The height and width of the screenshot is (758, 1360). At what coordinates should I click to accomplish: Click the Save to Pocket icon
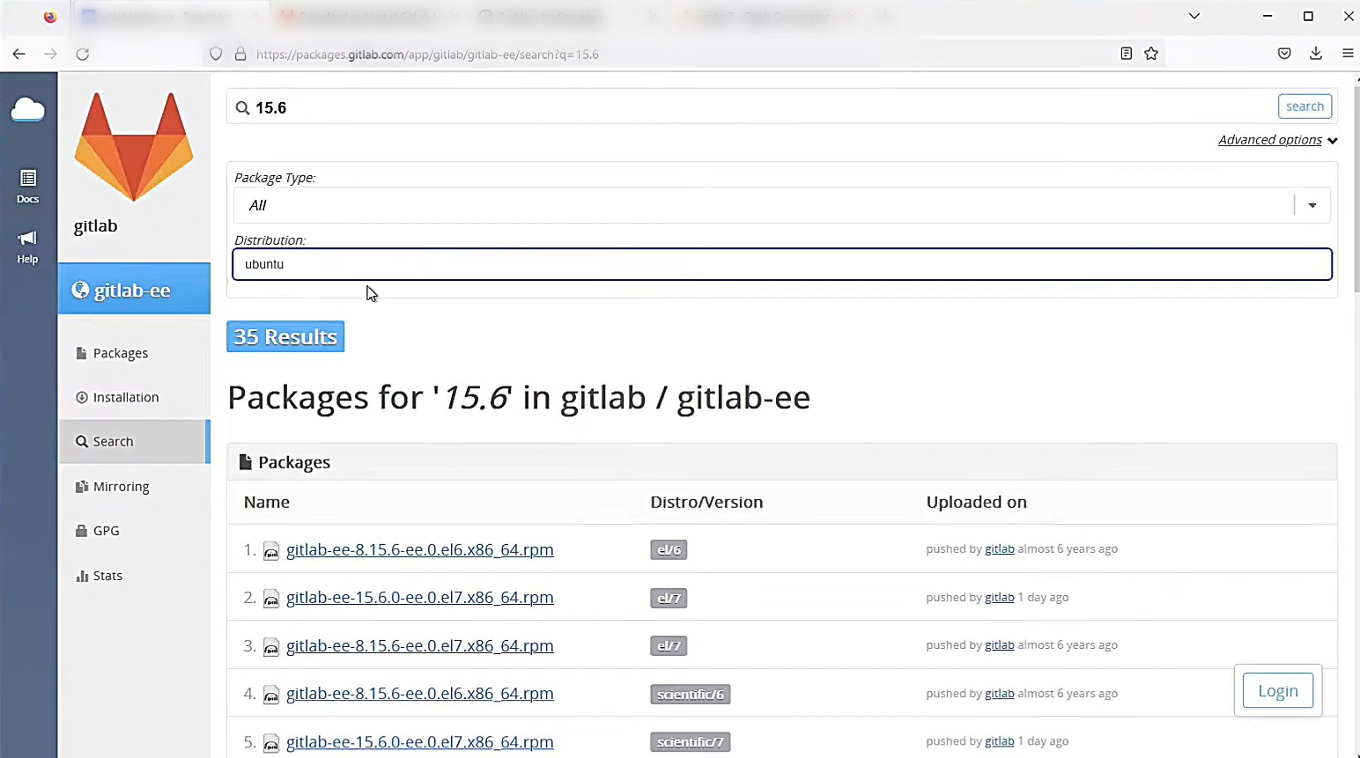click(1284, 54)
